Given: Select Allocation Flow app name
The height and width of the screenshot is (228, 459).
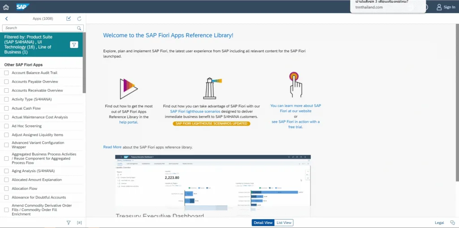Looking at the screenshot, I should pyautogui.click(x=25, y=189).
